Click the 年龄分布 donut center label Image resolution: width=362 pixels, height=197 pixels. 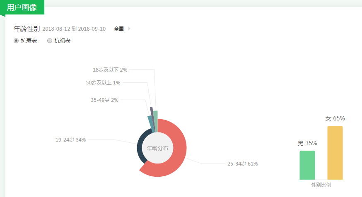(158, 148)
